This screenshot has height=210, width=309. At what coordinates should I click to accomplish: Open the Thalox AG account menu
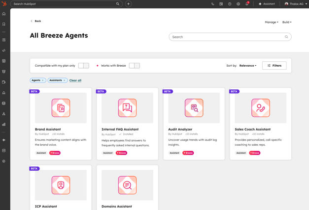[296, 4]
